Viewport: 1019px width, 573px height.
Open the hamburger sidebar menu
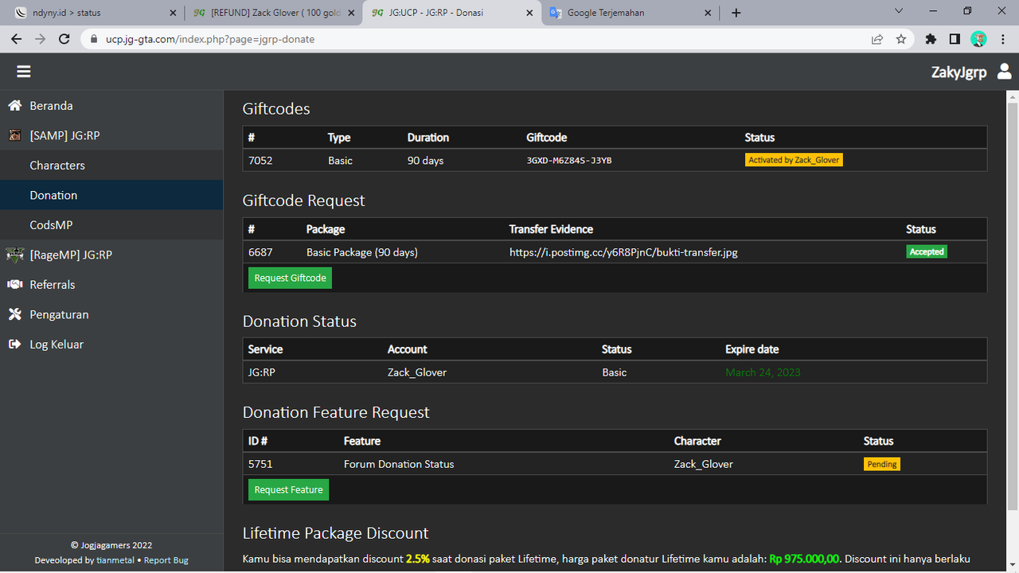24,72
